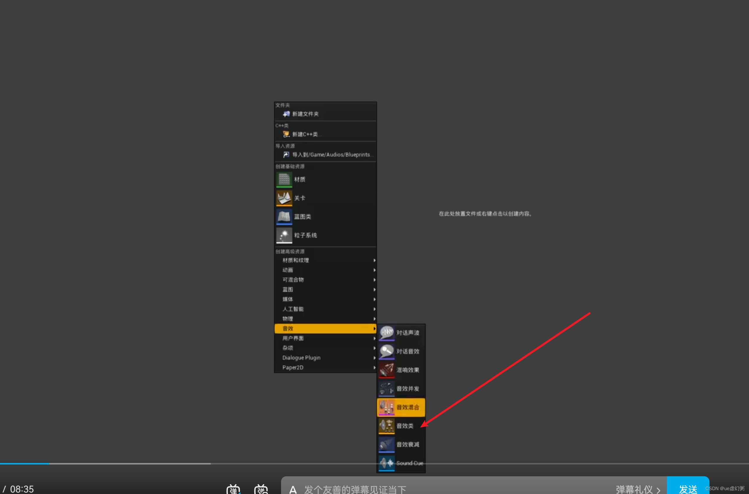
Task: Click the Particle System (粒子系统) icon
Action: 284,235
